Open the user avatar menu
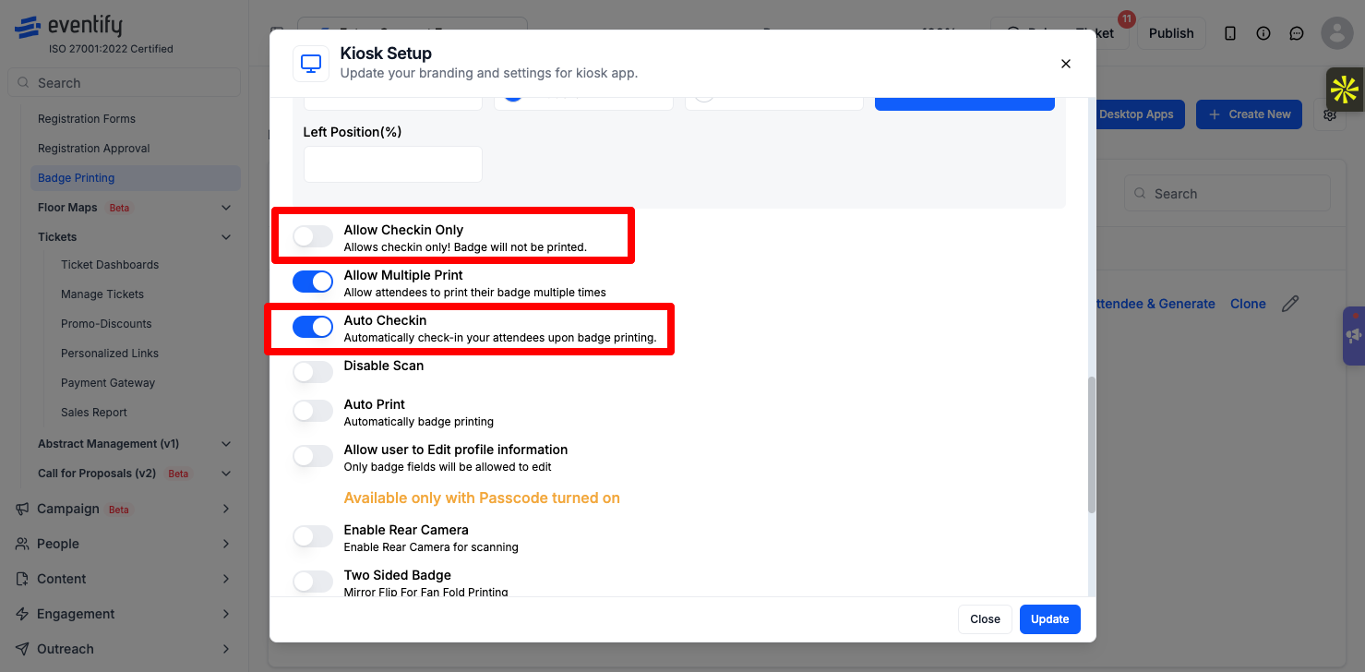 click(x=1336, y=33)
